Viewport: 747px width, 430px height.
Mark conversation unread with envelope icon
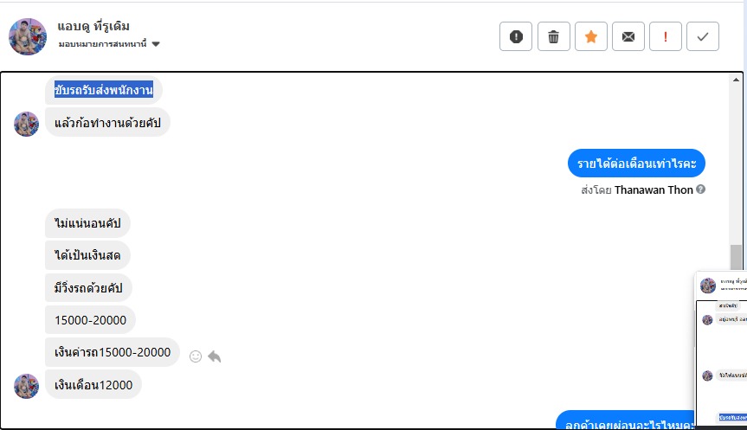(x=628, y=36)
